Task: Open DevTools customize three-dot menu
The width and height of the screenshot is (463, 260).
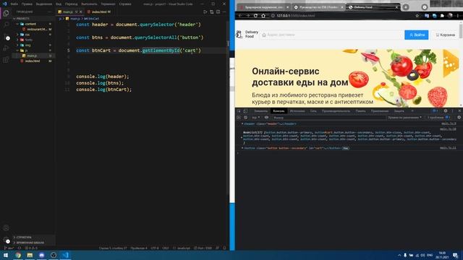Action: 452,110
